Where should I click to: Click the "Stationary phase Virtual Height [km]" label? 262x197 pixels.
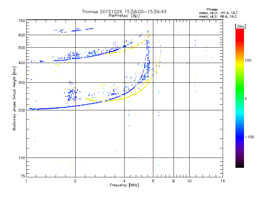coord(14,98)
